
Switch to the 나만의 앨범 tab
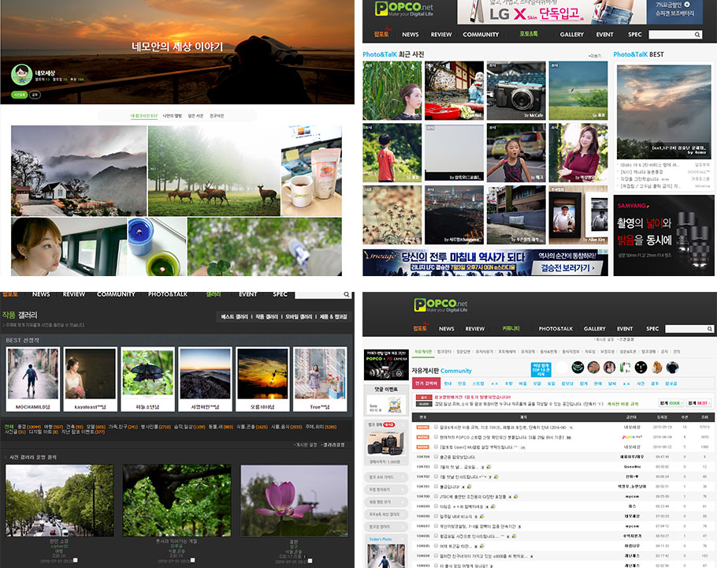(x=172, y=116)
